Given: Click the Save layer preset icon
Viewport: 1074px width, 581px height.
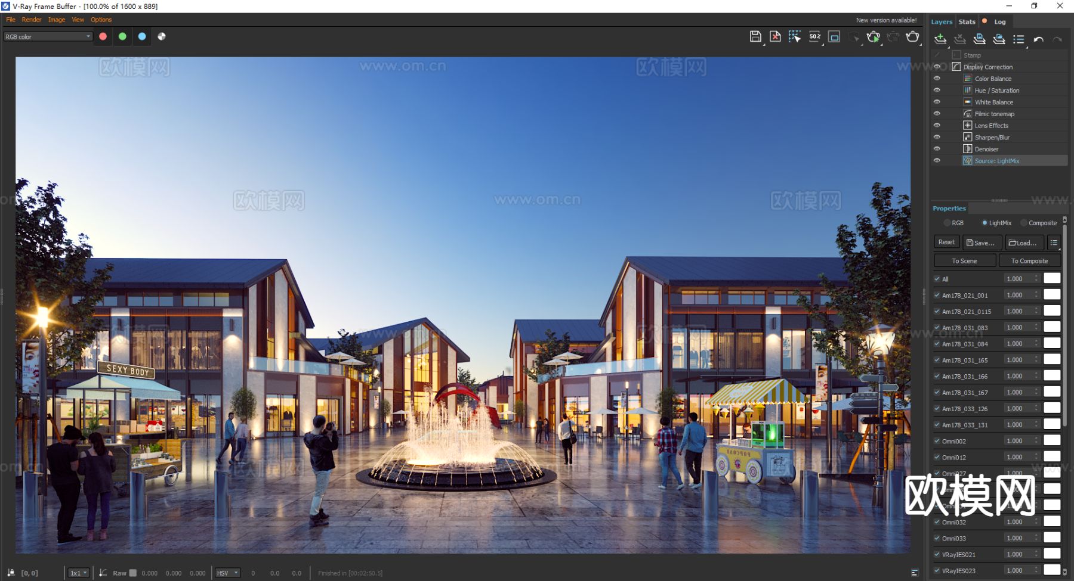Looking at the screenshot, I should click(x=979, y=39).
